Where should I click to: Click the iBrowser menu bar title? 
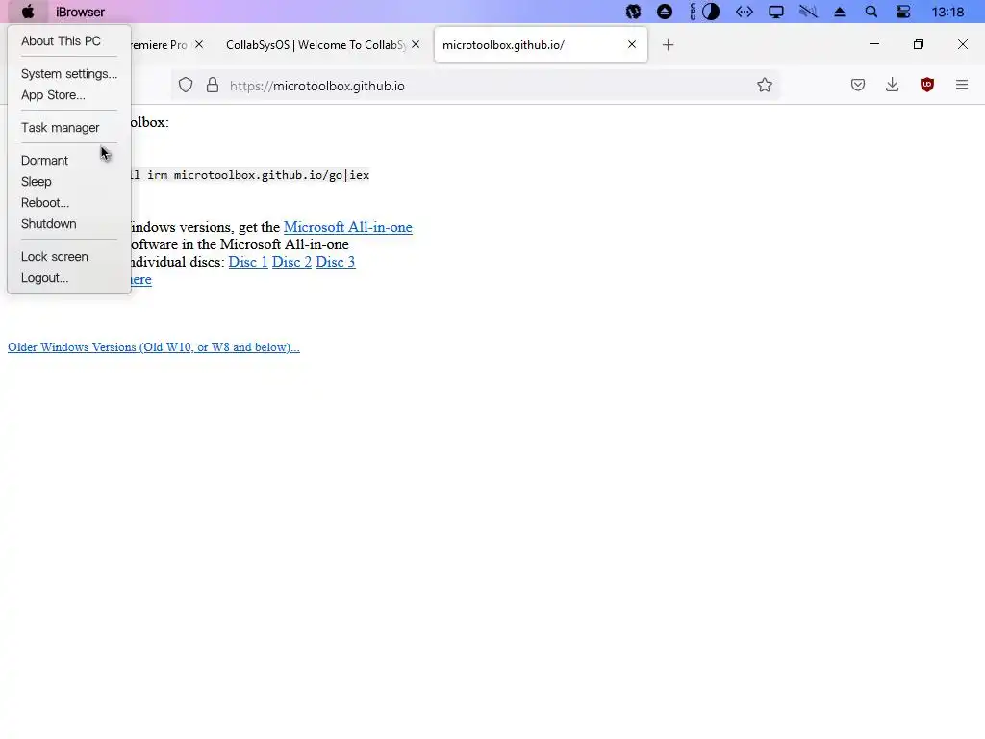pos(81,12)
